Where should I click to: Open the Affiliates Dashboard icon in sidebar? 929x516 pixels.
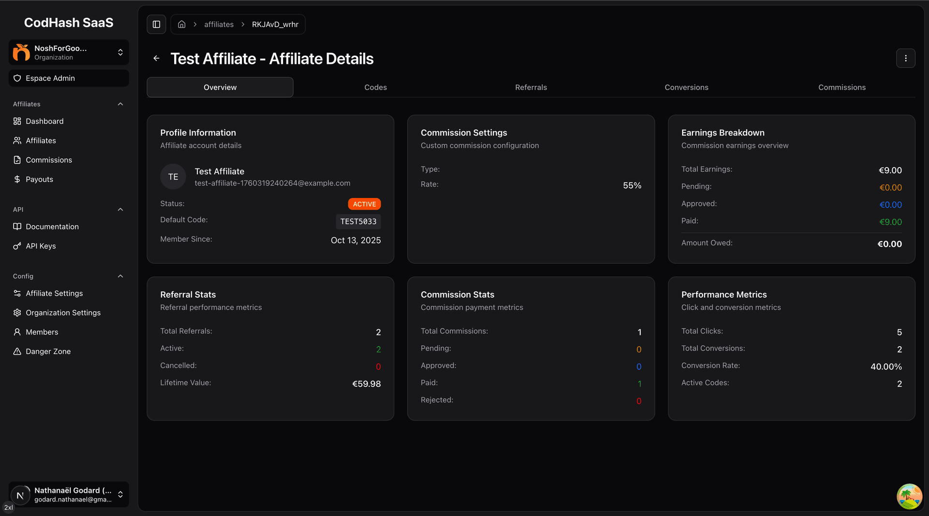pos(17,121)
